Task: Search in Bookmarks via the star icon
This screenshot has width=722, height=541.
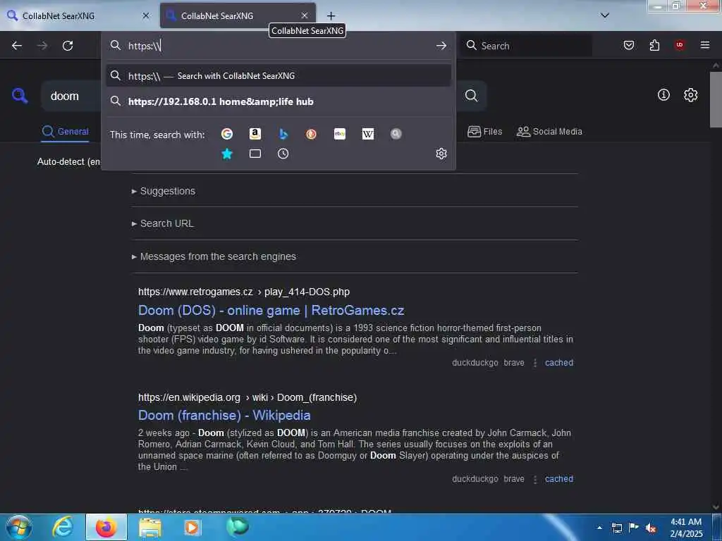Action: click(x=227, y=154)
